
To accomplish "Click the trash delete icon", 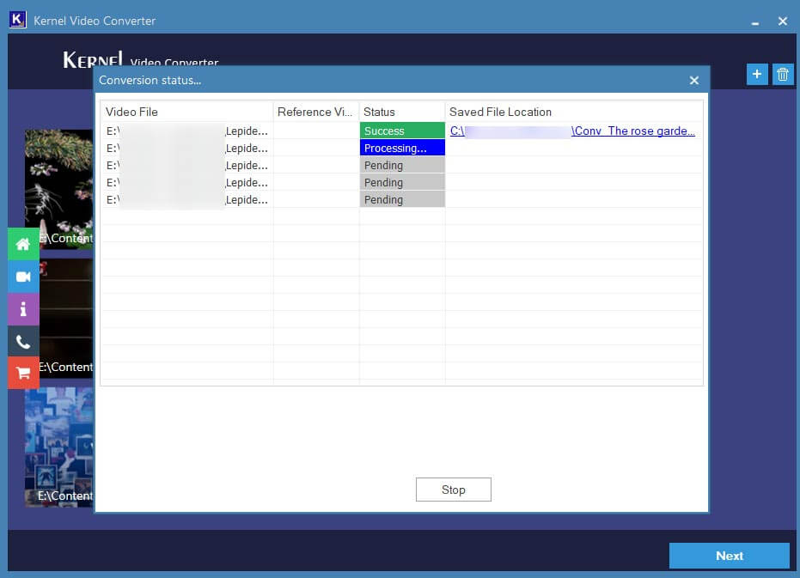I will click(x=782, y=75).
